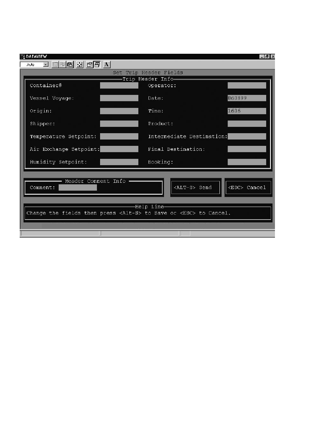The height and width of the screenshot is (434, 335).
Task: Click the Shipper input field
Action: pyautogui.click(x=119, y=124)
